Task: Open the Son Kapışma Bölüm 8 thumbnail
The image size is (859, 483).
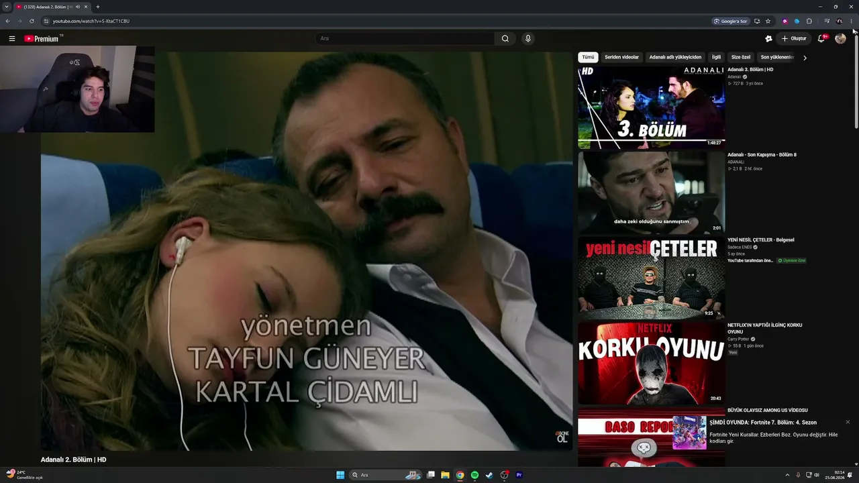Action: point(651,192)
